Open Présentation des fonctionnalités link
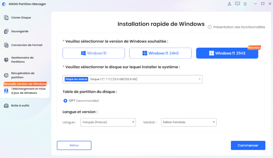The width and height of the screenshot is (273, 158). (239, 27)
